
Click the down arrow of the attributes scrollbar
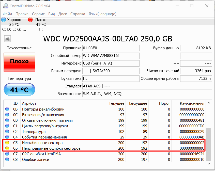pos(209,164)
